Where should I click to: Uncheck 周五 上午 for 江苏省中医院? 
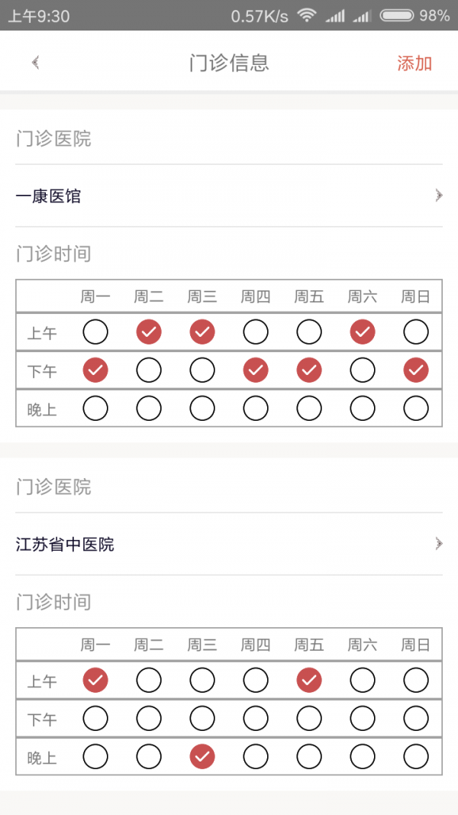point(309,680)
